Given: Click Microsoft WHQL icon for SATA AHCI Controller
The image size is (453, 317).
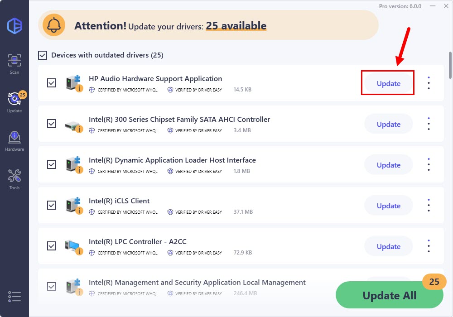Looking at the screenshot, I should [x=92, y=130].
